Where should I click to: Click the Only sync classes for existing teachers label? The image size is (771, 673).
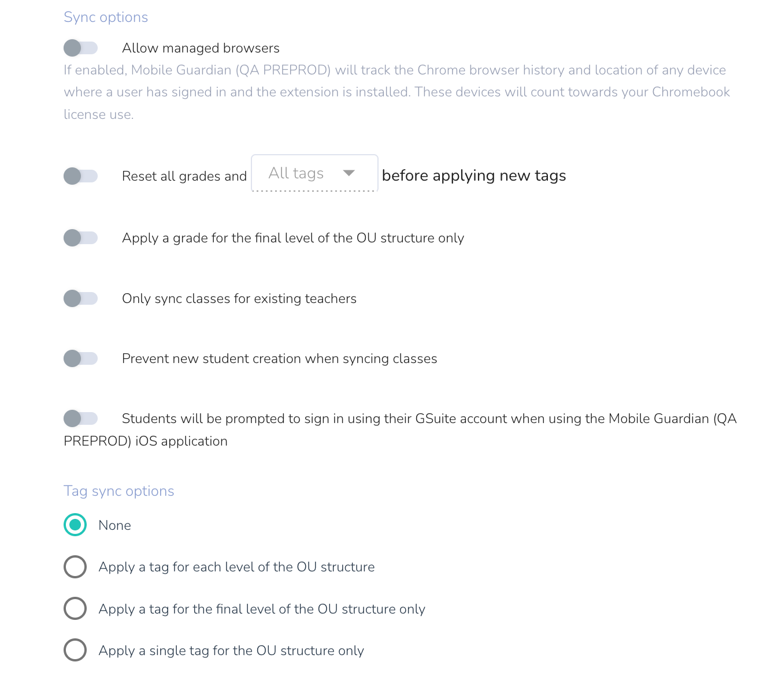[x=239, y=298]
